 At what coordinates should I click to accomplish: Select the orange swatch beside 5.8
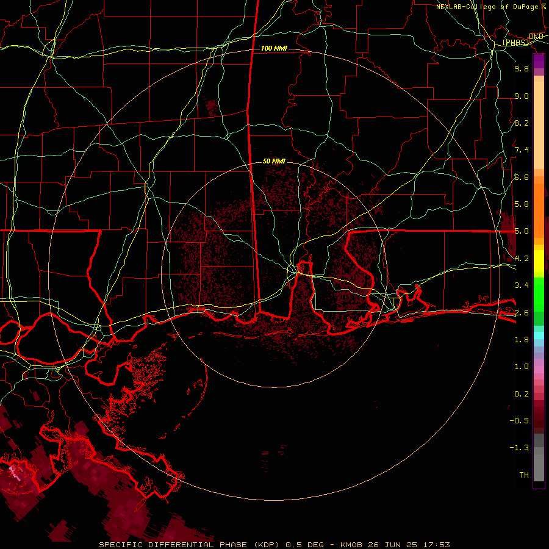pyautogui.click(x=539, y=210)
